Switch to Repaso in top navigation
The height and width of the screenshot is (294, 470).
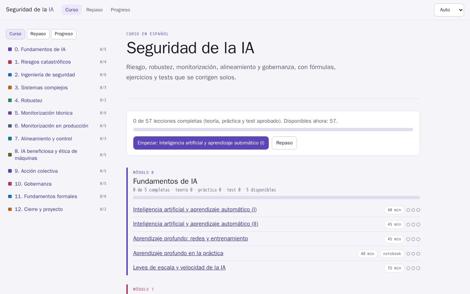pos(94,10)
